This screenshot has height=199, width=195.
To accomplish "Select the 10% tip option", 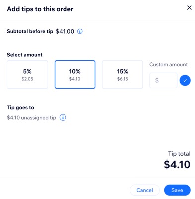I will [75, 74].
